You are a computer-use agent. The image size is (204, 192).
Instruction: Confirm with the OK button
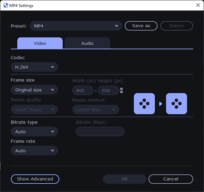tap(124, 179)
